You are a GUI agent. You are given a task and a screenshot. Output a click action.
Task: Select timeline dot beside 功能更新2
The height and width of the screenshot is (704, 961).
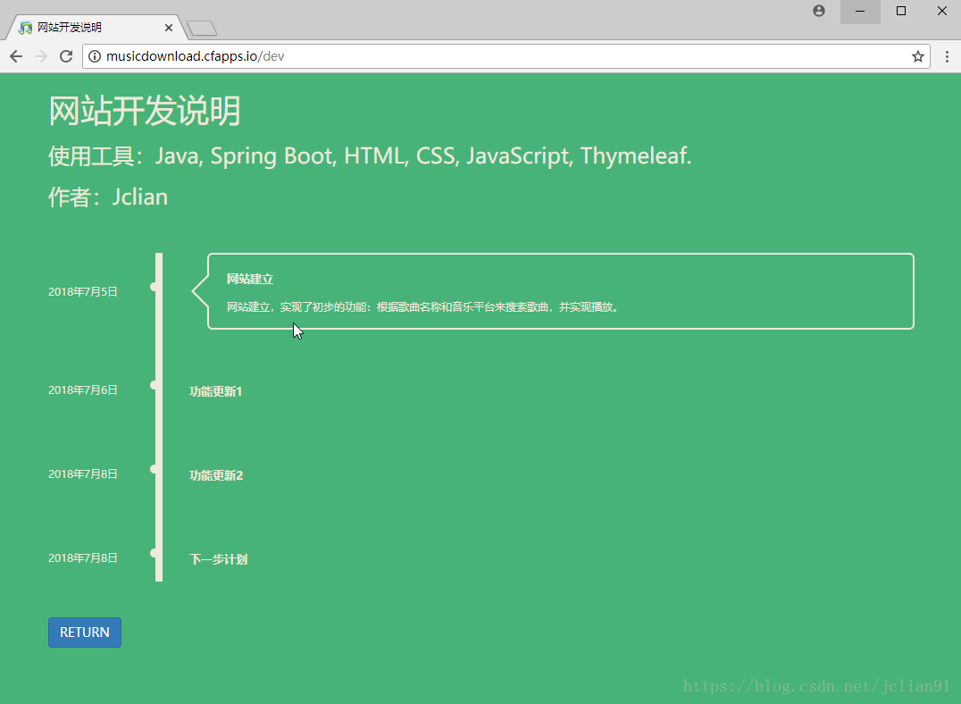click(154, 469)
